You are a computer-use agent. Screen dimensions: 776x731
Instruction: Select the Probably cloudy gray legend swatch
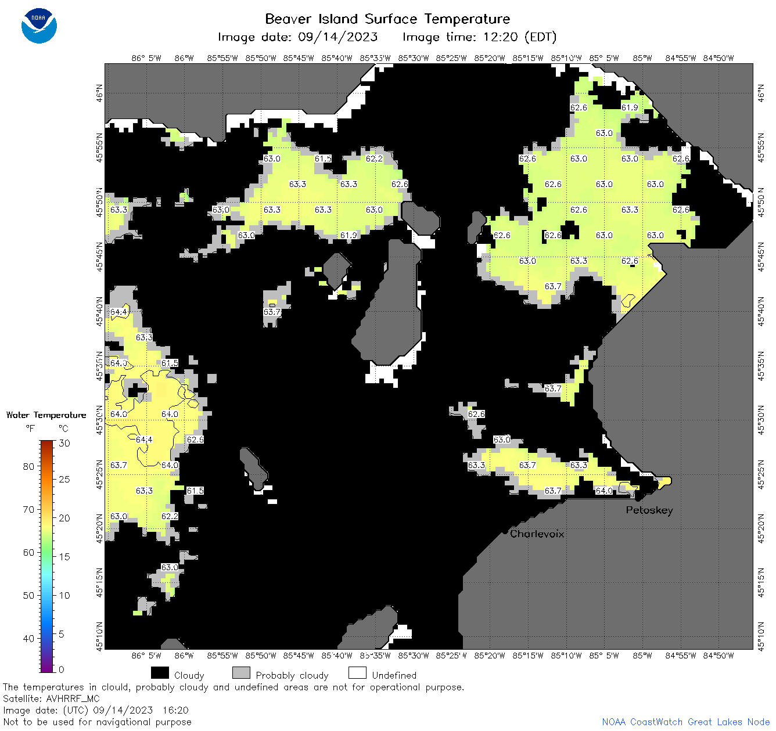241,672
